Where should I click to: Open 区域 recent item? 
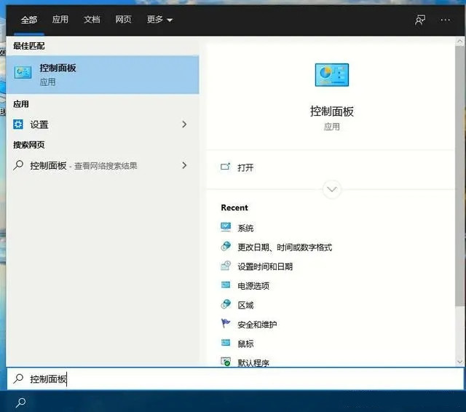[245, 305]
